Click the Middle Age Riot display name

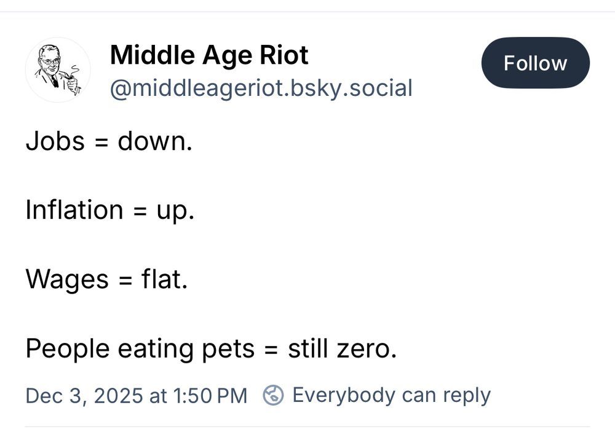click(x=209, y=56)
